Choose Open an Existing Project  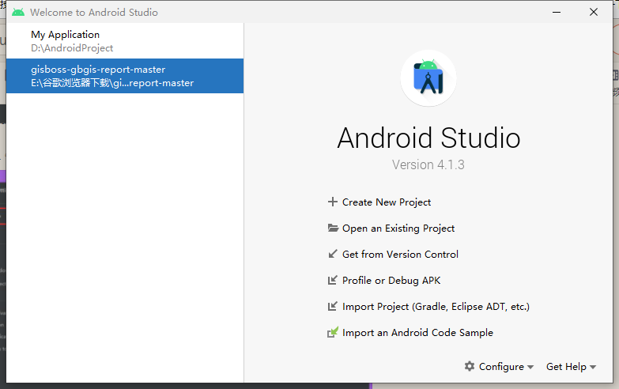(x=398, y=228)
